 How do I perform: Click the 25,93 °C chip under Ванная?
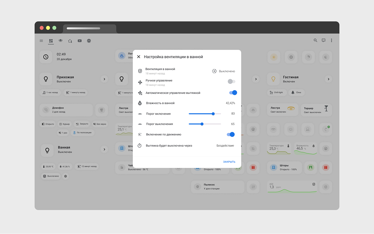tap(48, 166)
